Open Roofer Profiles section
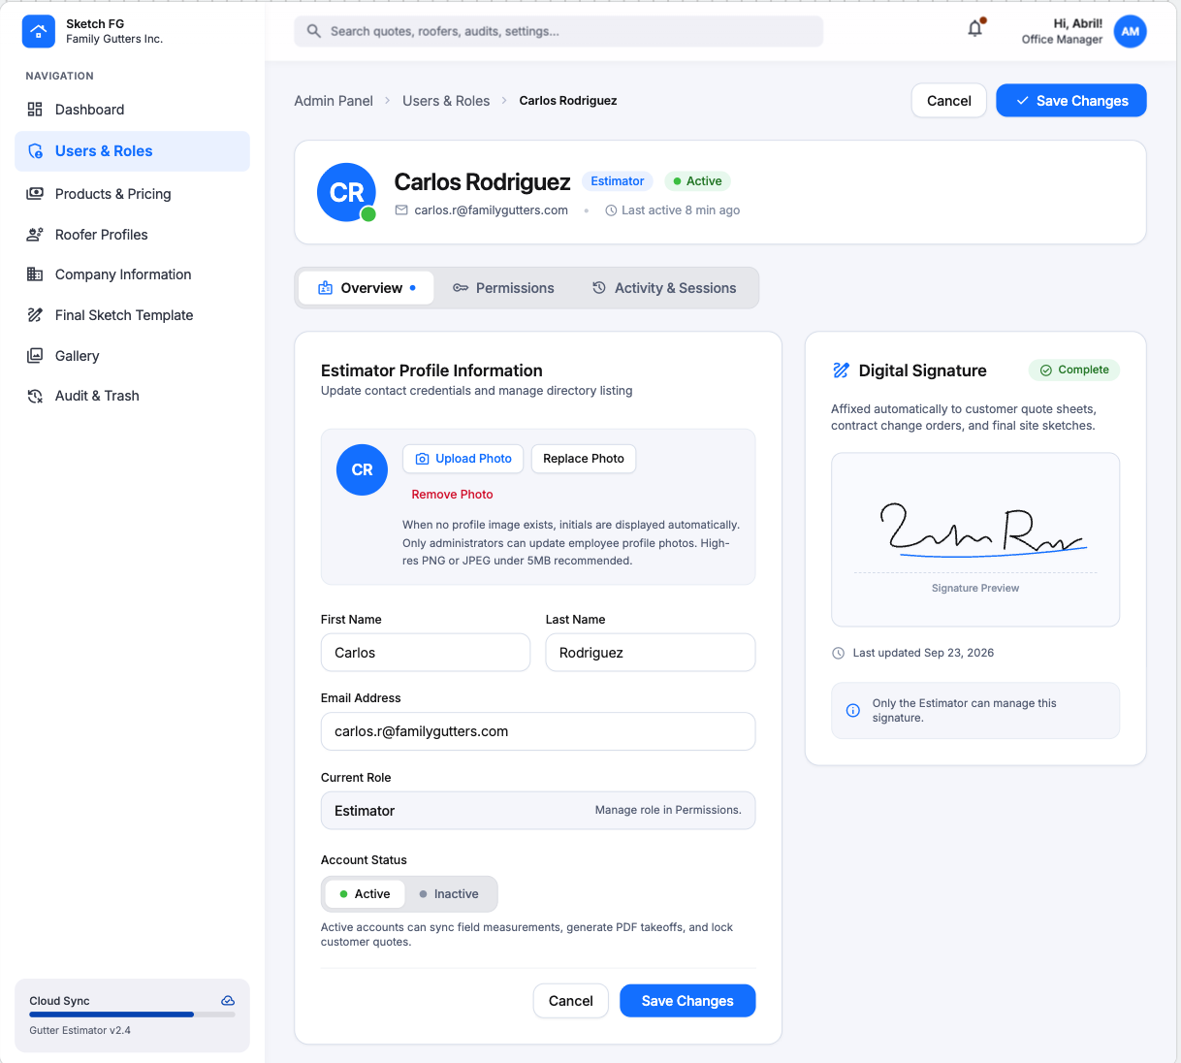This screenshot has width=1181, height=1063. click(132, 235)
